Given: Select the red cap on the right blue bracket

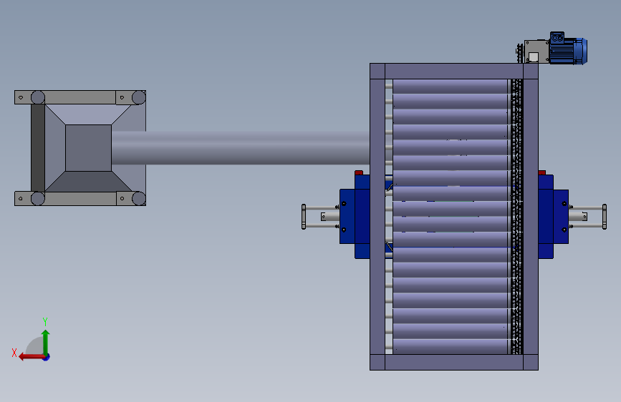Looking at the screenshot, I should (x=541, y=172).
